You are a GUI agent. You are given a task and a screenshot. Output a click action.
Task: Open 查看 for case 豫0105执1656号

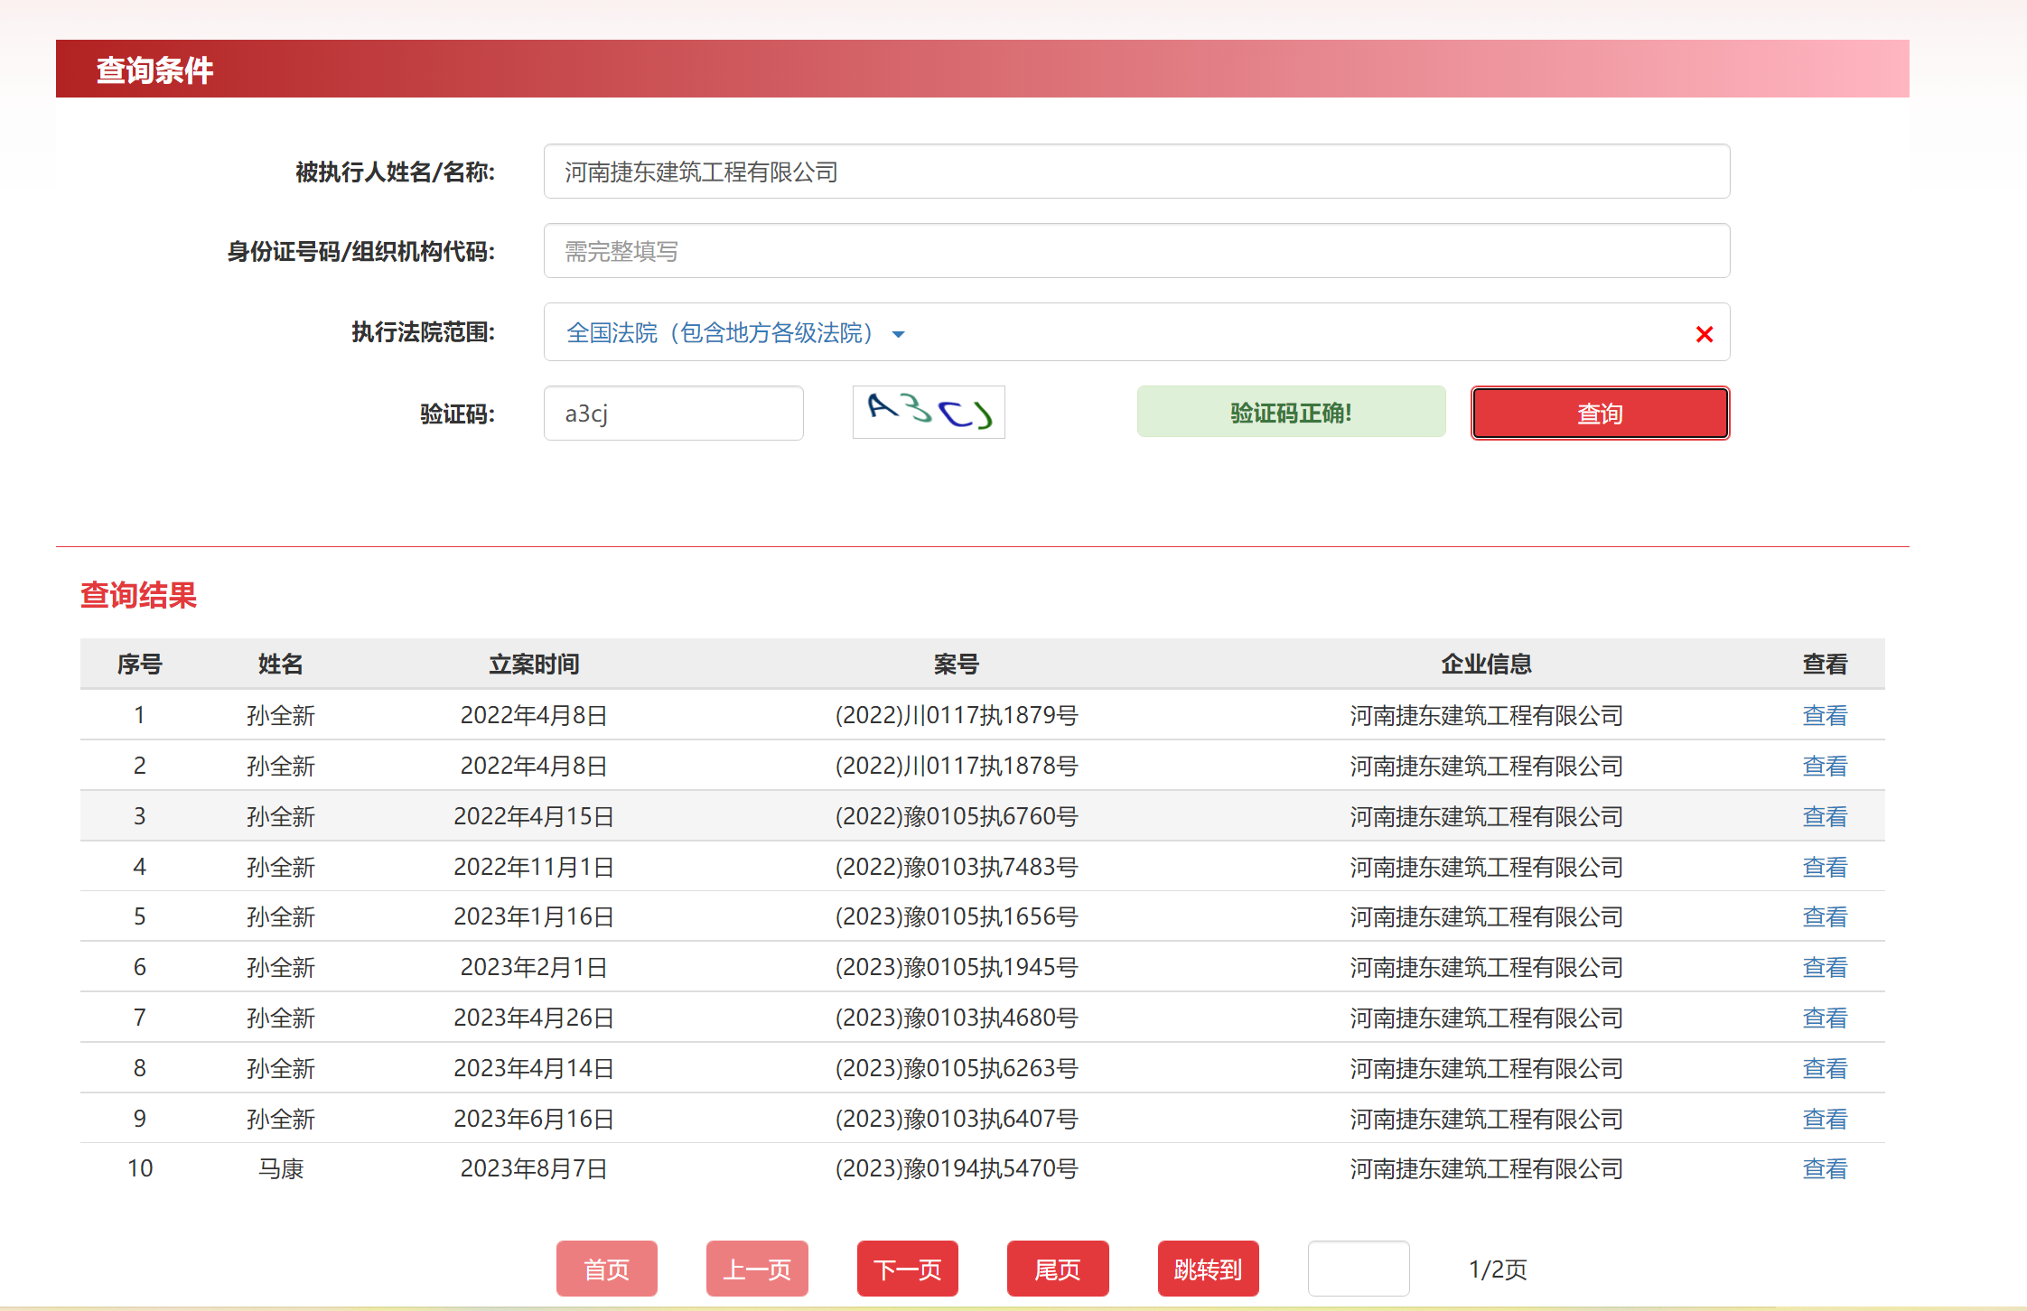(1825, 917)
